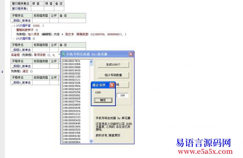Click the 统计号码数量 button
Screen dimensions: 243x158
[x=113, y=75]
